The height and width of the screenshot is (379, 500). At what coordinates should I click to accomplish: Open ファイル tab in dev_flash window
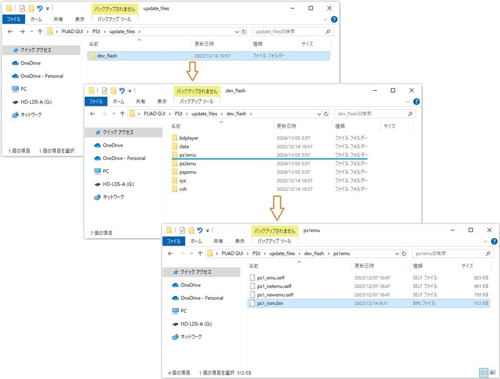pyautogui.click(x=95, y=101)
